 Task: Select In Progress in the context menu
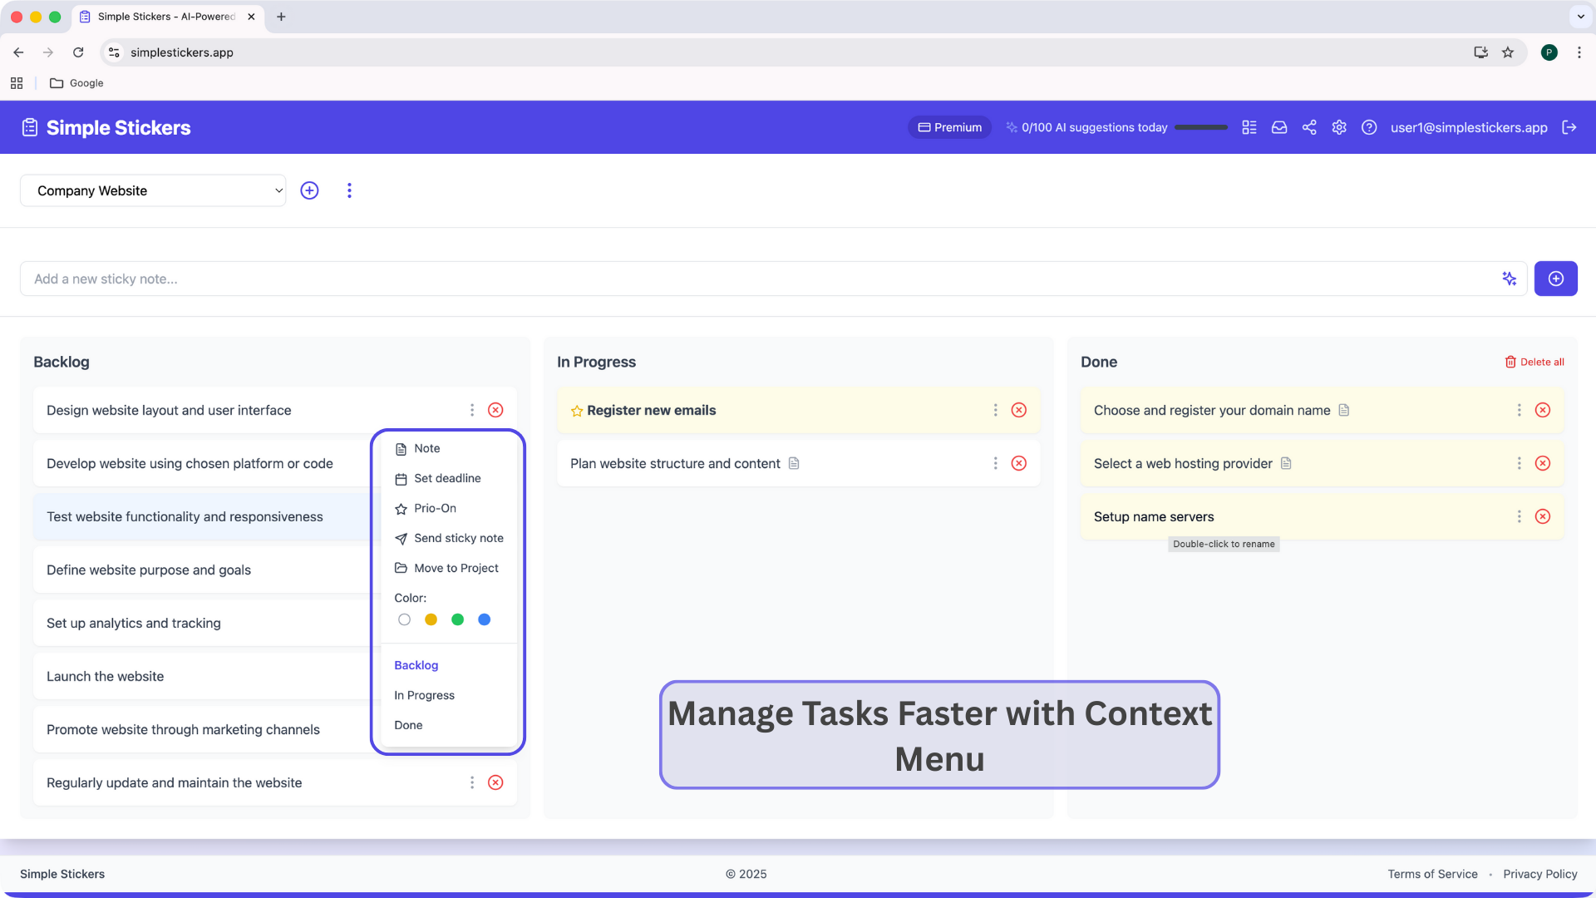pos(424,695)
